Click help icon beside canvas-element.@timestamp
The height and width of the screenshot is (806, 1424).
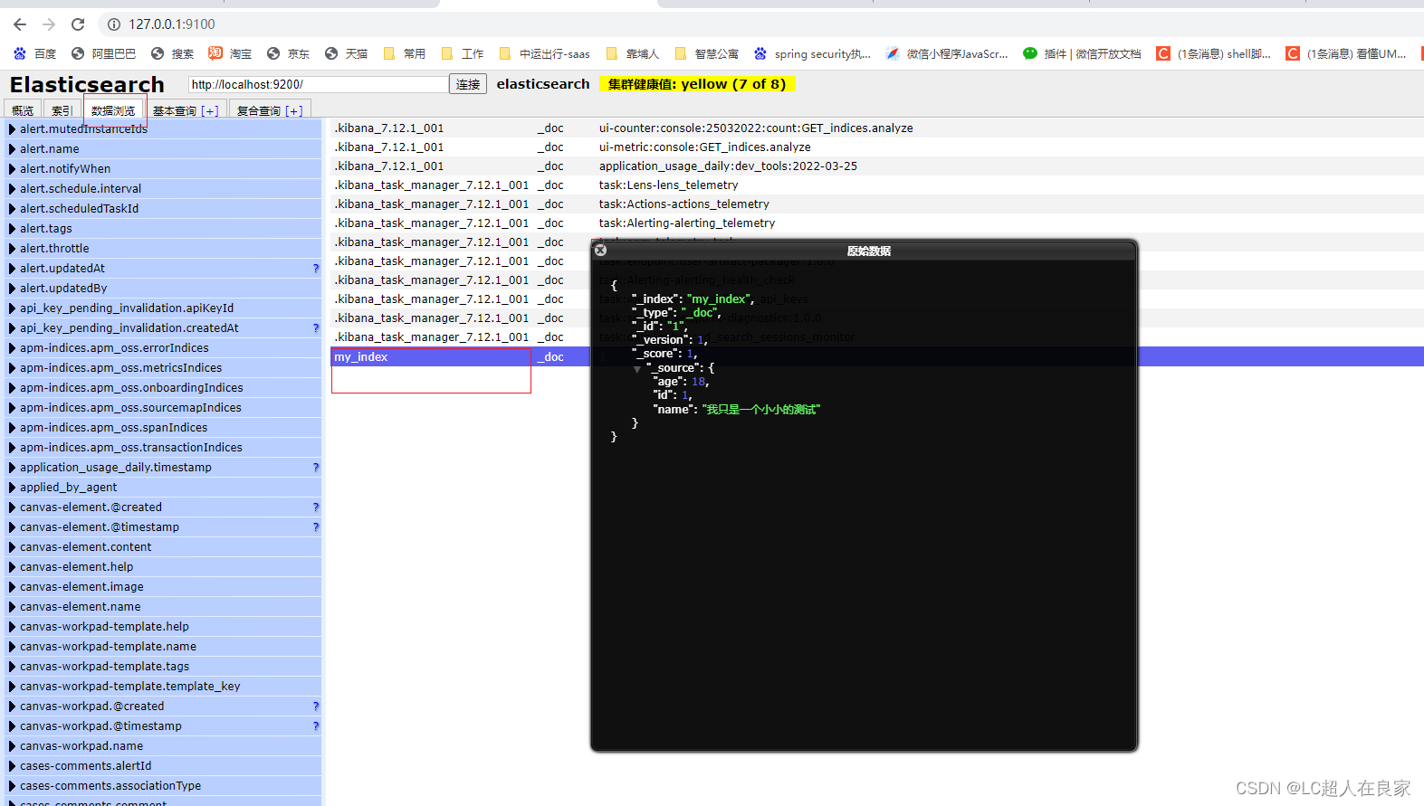316,527
